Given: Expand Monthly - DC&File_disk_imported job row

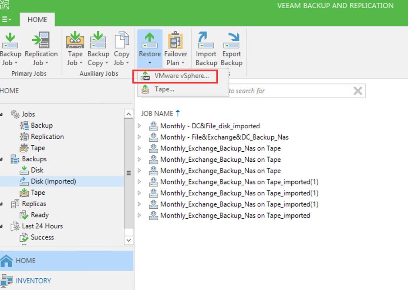Looking at the screenshot, I should tap(140, 126).
